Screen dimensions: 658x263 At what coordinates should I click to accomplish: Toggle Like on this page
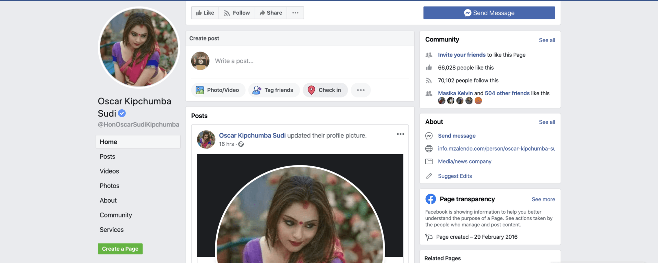[205, 13]
